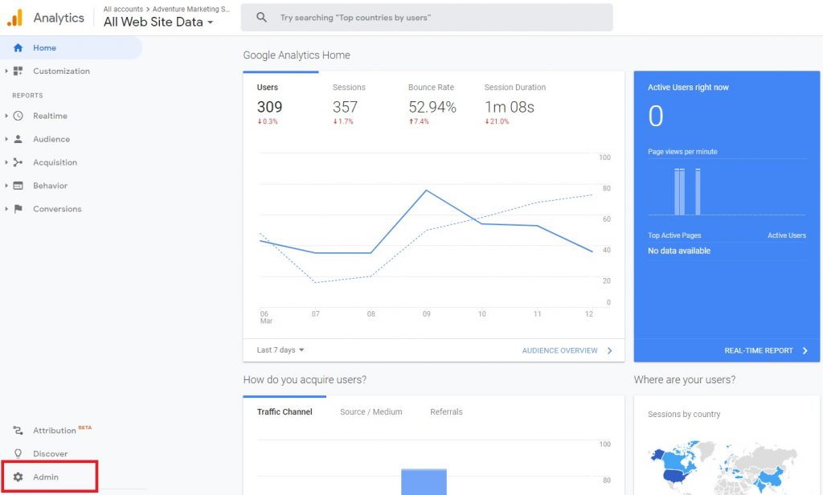This screenshot has width=823, height=495.
Task: Expand the Acquisition reports arrow
Action: coord(6,162)
